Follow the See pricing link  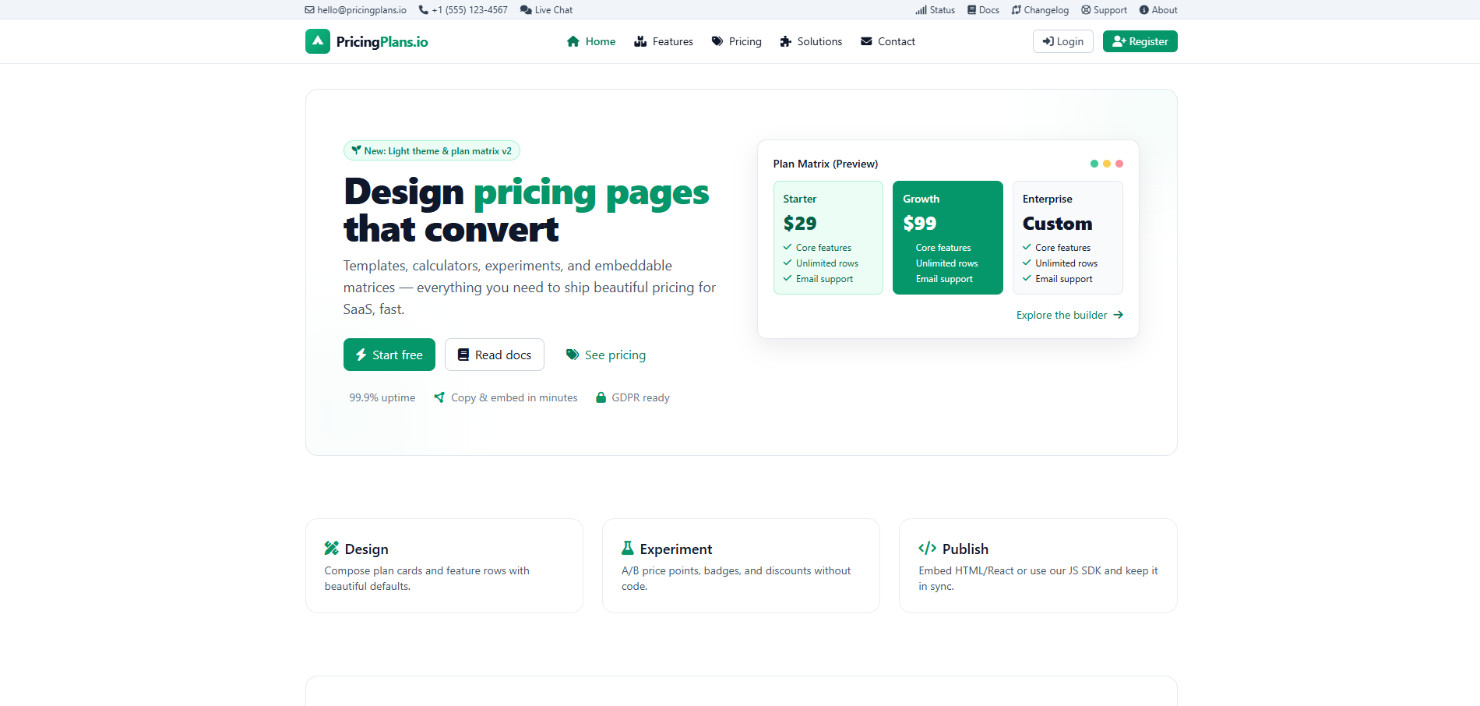pos(606,355)
